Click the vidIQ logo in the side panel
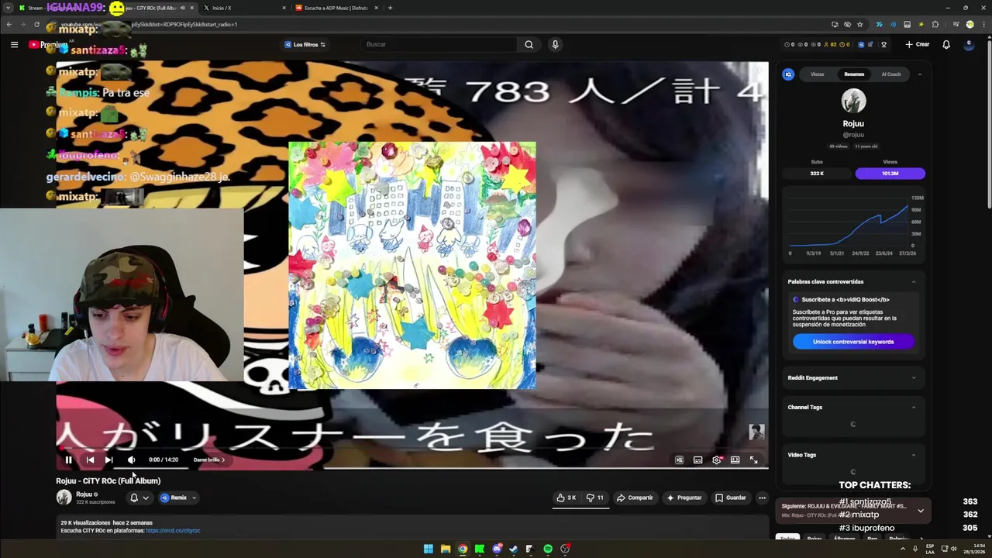Screen dimensions: 992x558 [788, 74]
